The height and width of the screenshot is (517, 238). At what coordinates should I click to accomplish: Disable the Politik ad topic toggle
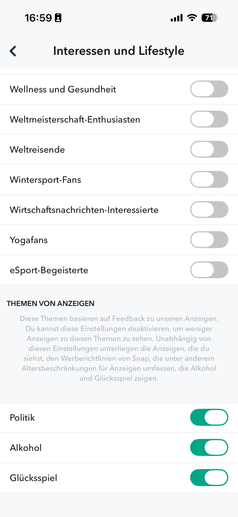(x=209, y=417)
